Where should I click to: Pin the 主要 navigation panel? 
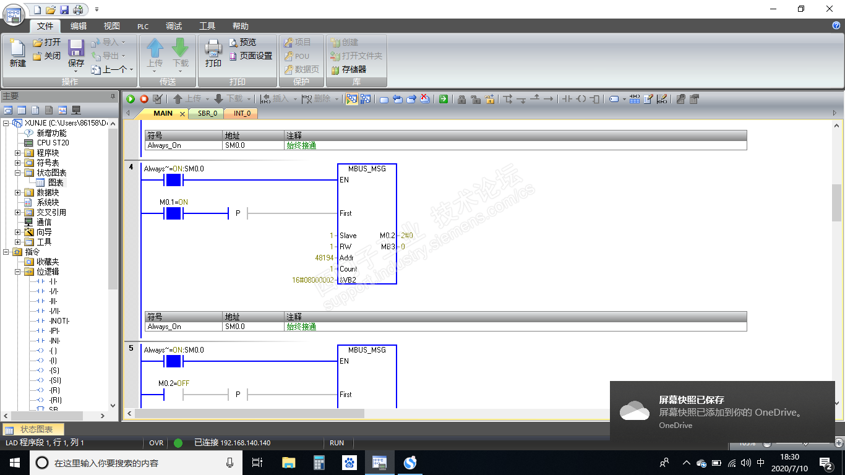click(x=113, y=96)
